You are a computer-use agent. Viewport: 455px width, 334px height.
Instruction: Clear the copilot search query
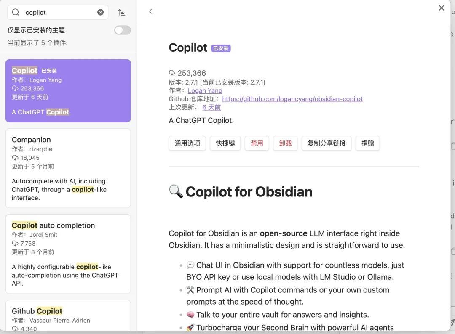point(100,12)
